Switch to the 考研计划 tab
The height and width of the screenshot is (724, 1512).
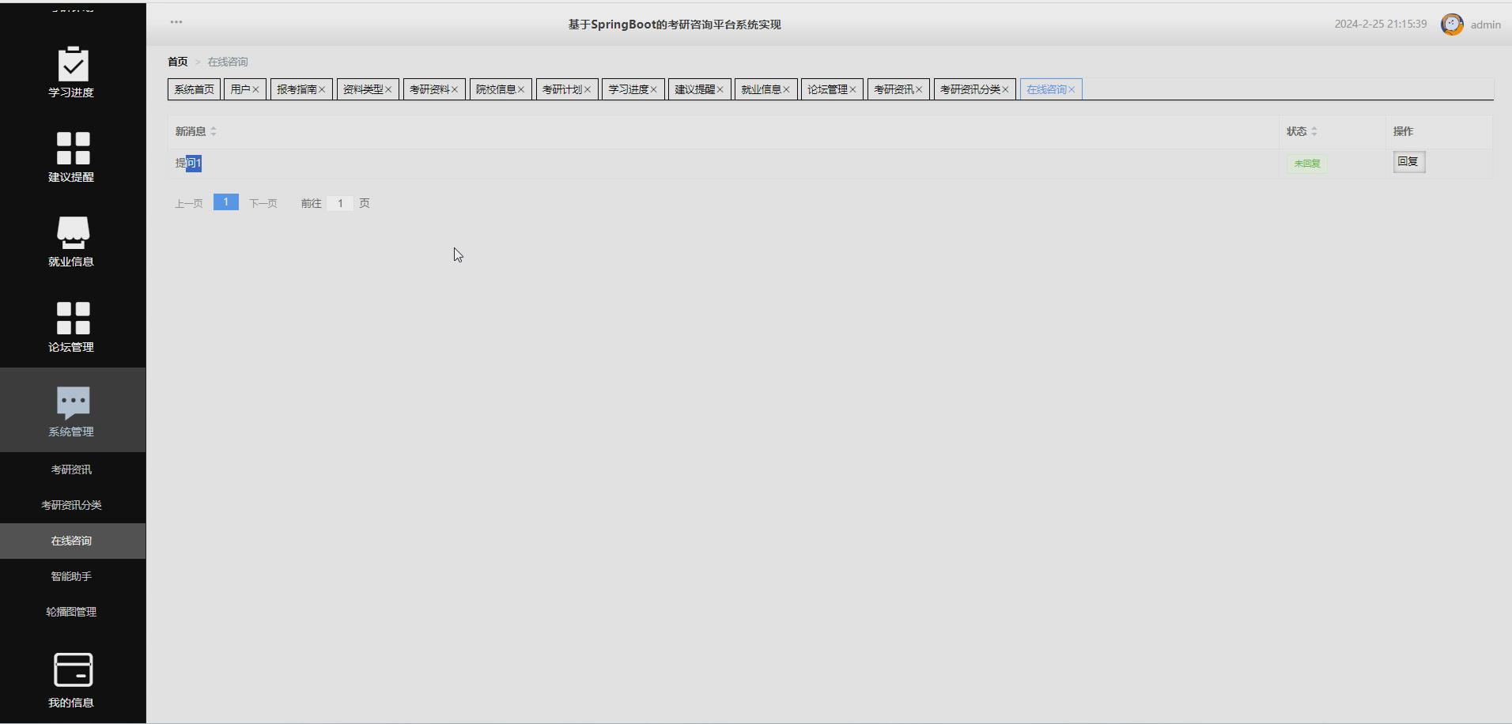(562, 89)
